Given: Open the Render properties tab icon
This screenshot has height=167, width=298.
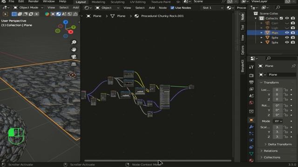Looking at the screenshot, I should [251, 75].
